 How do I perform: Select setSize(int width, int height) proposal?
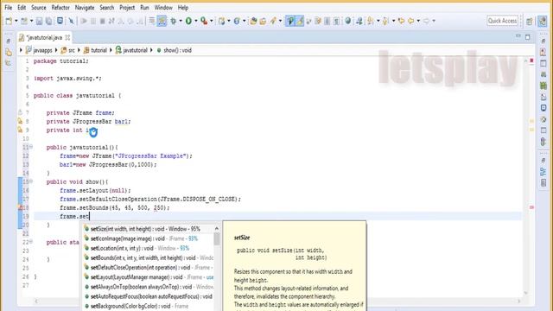click(148, 229)
